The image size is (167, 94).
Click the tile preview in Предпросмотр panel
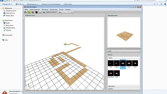click(125, 36)
